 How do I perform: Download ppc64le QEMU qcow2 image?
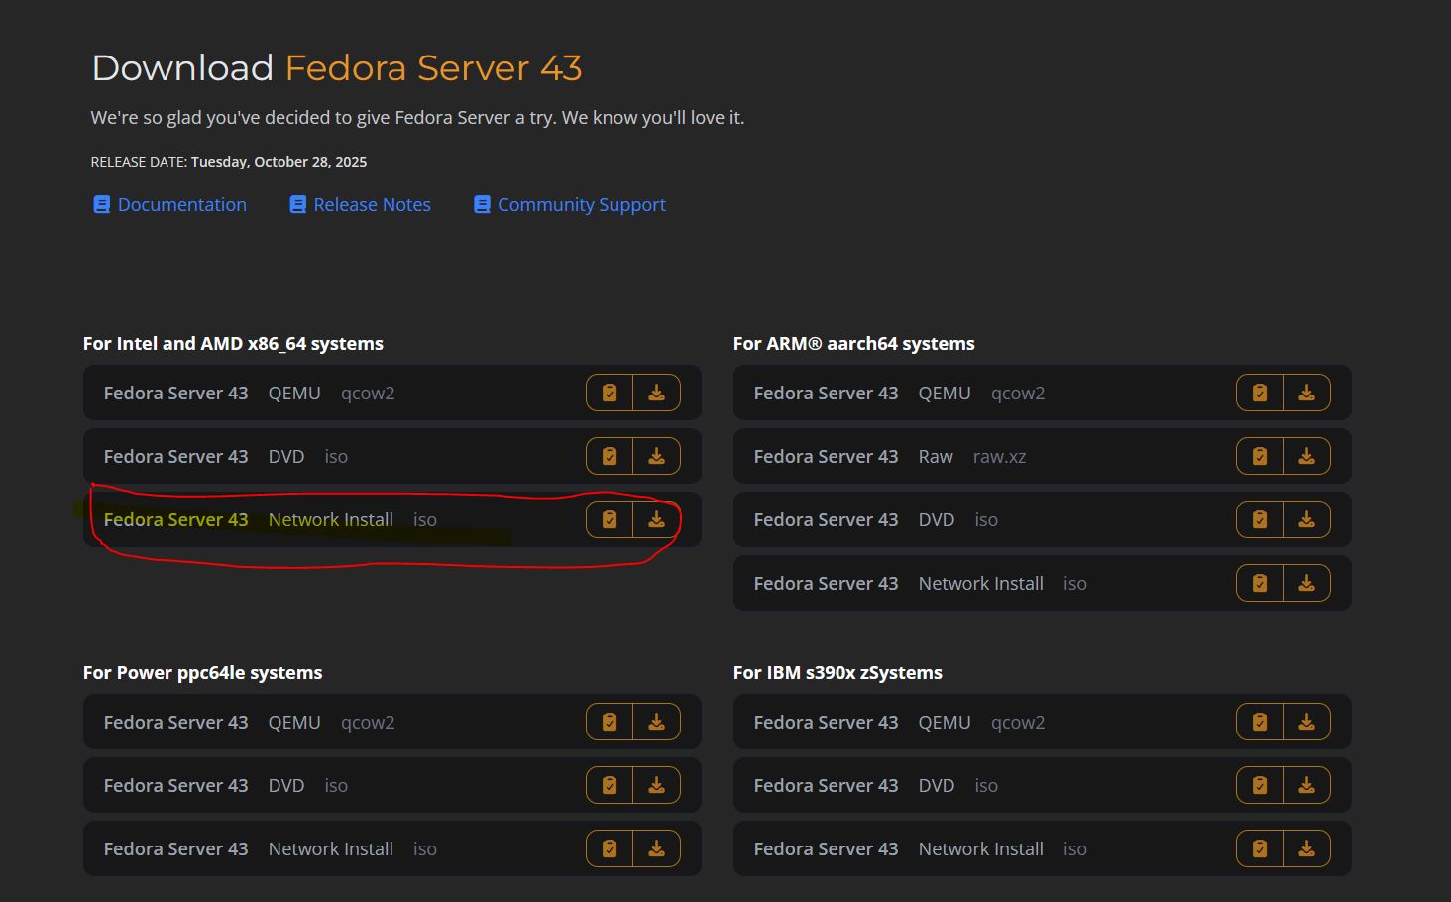coord(657,722)
